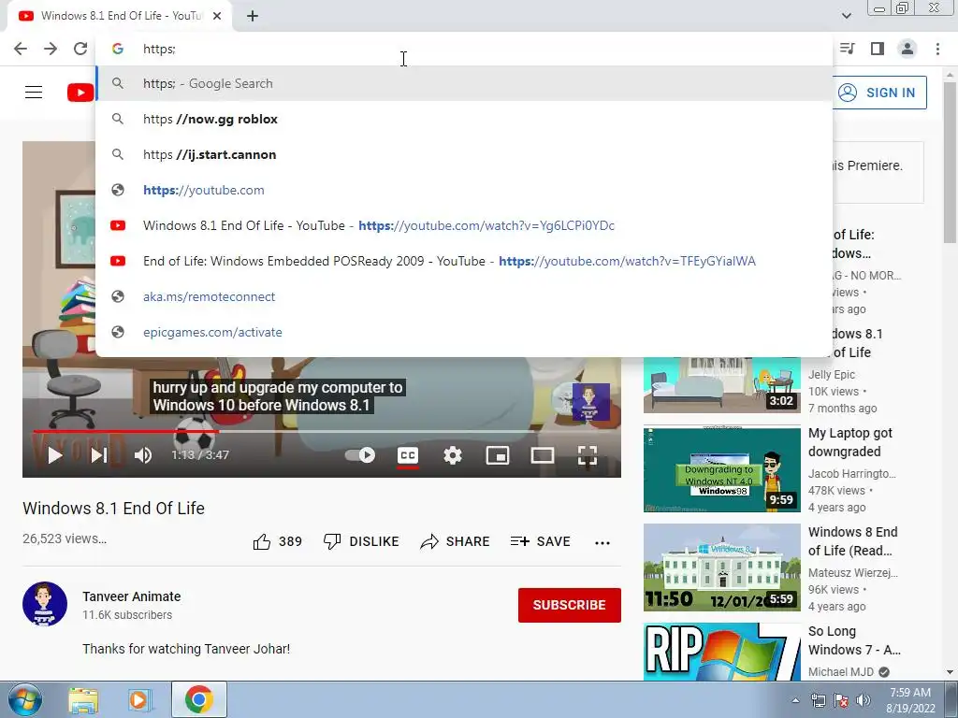This screenshot has width=958, height=718.
Task: Open the Chrome profile avatar icon
Action: [907, 49]
